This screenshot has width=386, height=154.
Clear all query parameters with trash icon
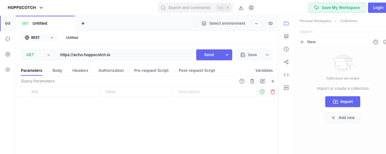point(252,81)
